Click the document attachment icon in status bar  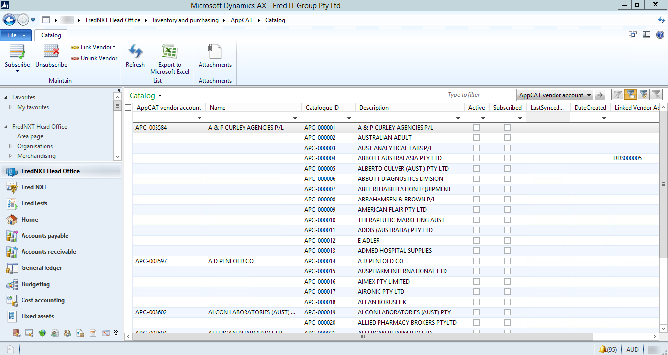[10, 349]
